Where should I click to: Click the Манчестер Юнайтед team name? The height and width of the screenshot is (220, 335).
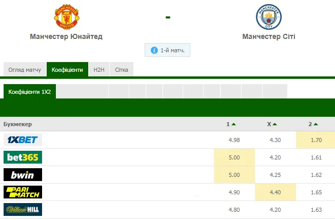tap(66, 37)
